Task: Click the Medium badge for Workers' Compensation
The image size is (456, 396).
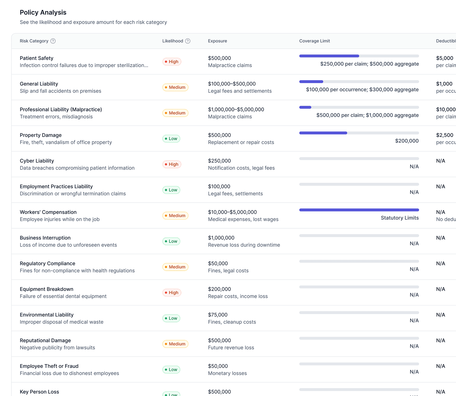Action: pos(175,216)
